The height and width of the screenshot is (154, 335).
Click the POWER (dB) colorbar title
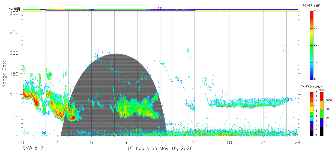312,6
